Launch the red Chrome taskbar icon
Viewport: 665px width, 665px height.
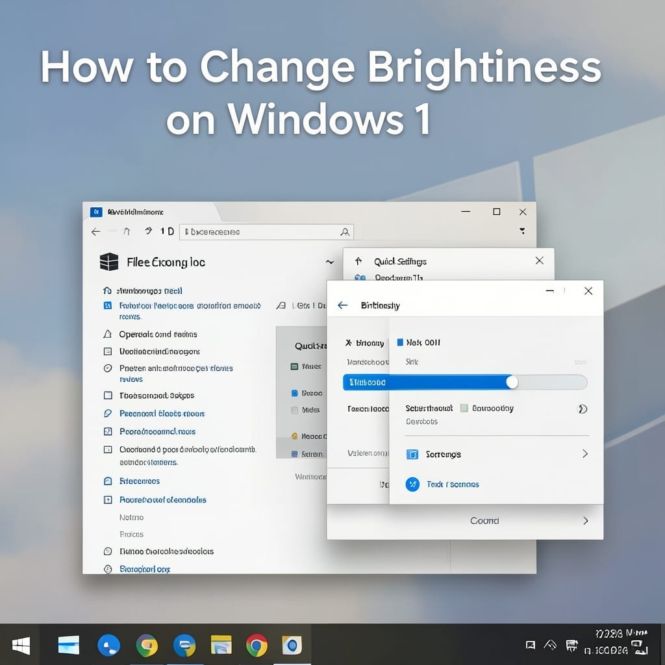click(x=257, y=646)
